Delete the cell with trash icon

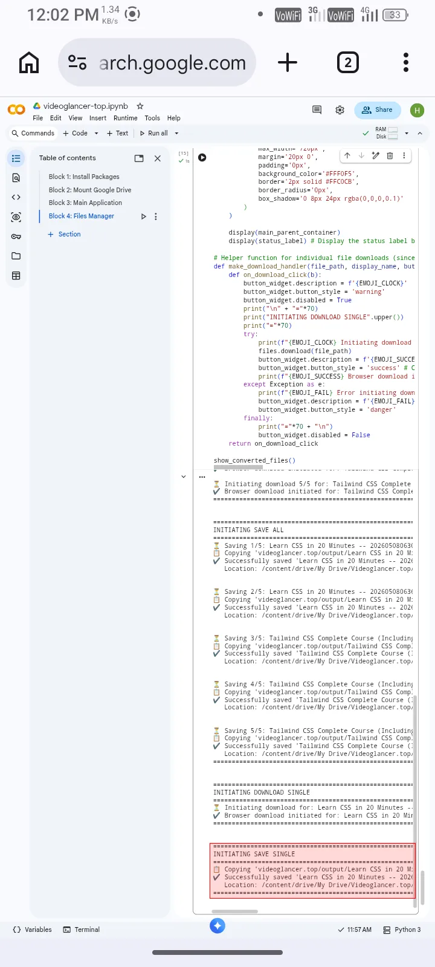coord(390,155)
